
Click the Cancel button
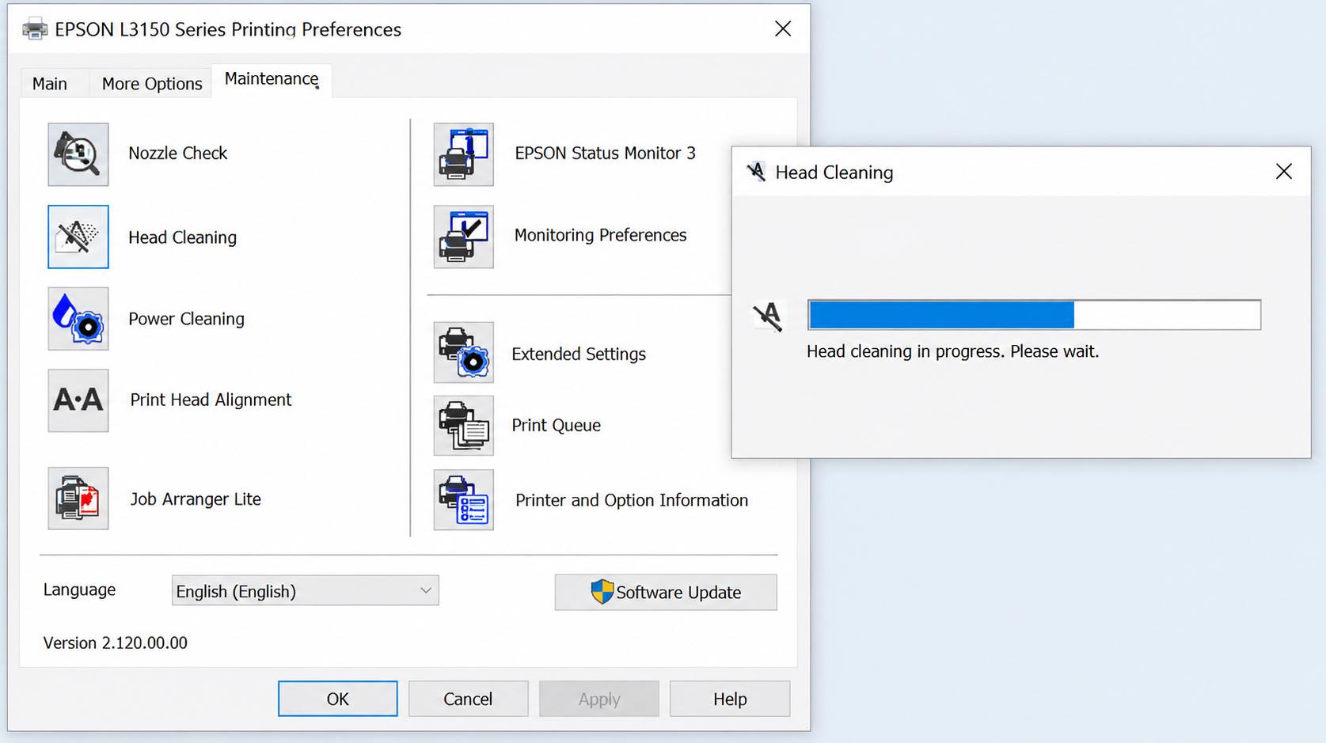tap(469, 699)
